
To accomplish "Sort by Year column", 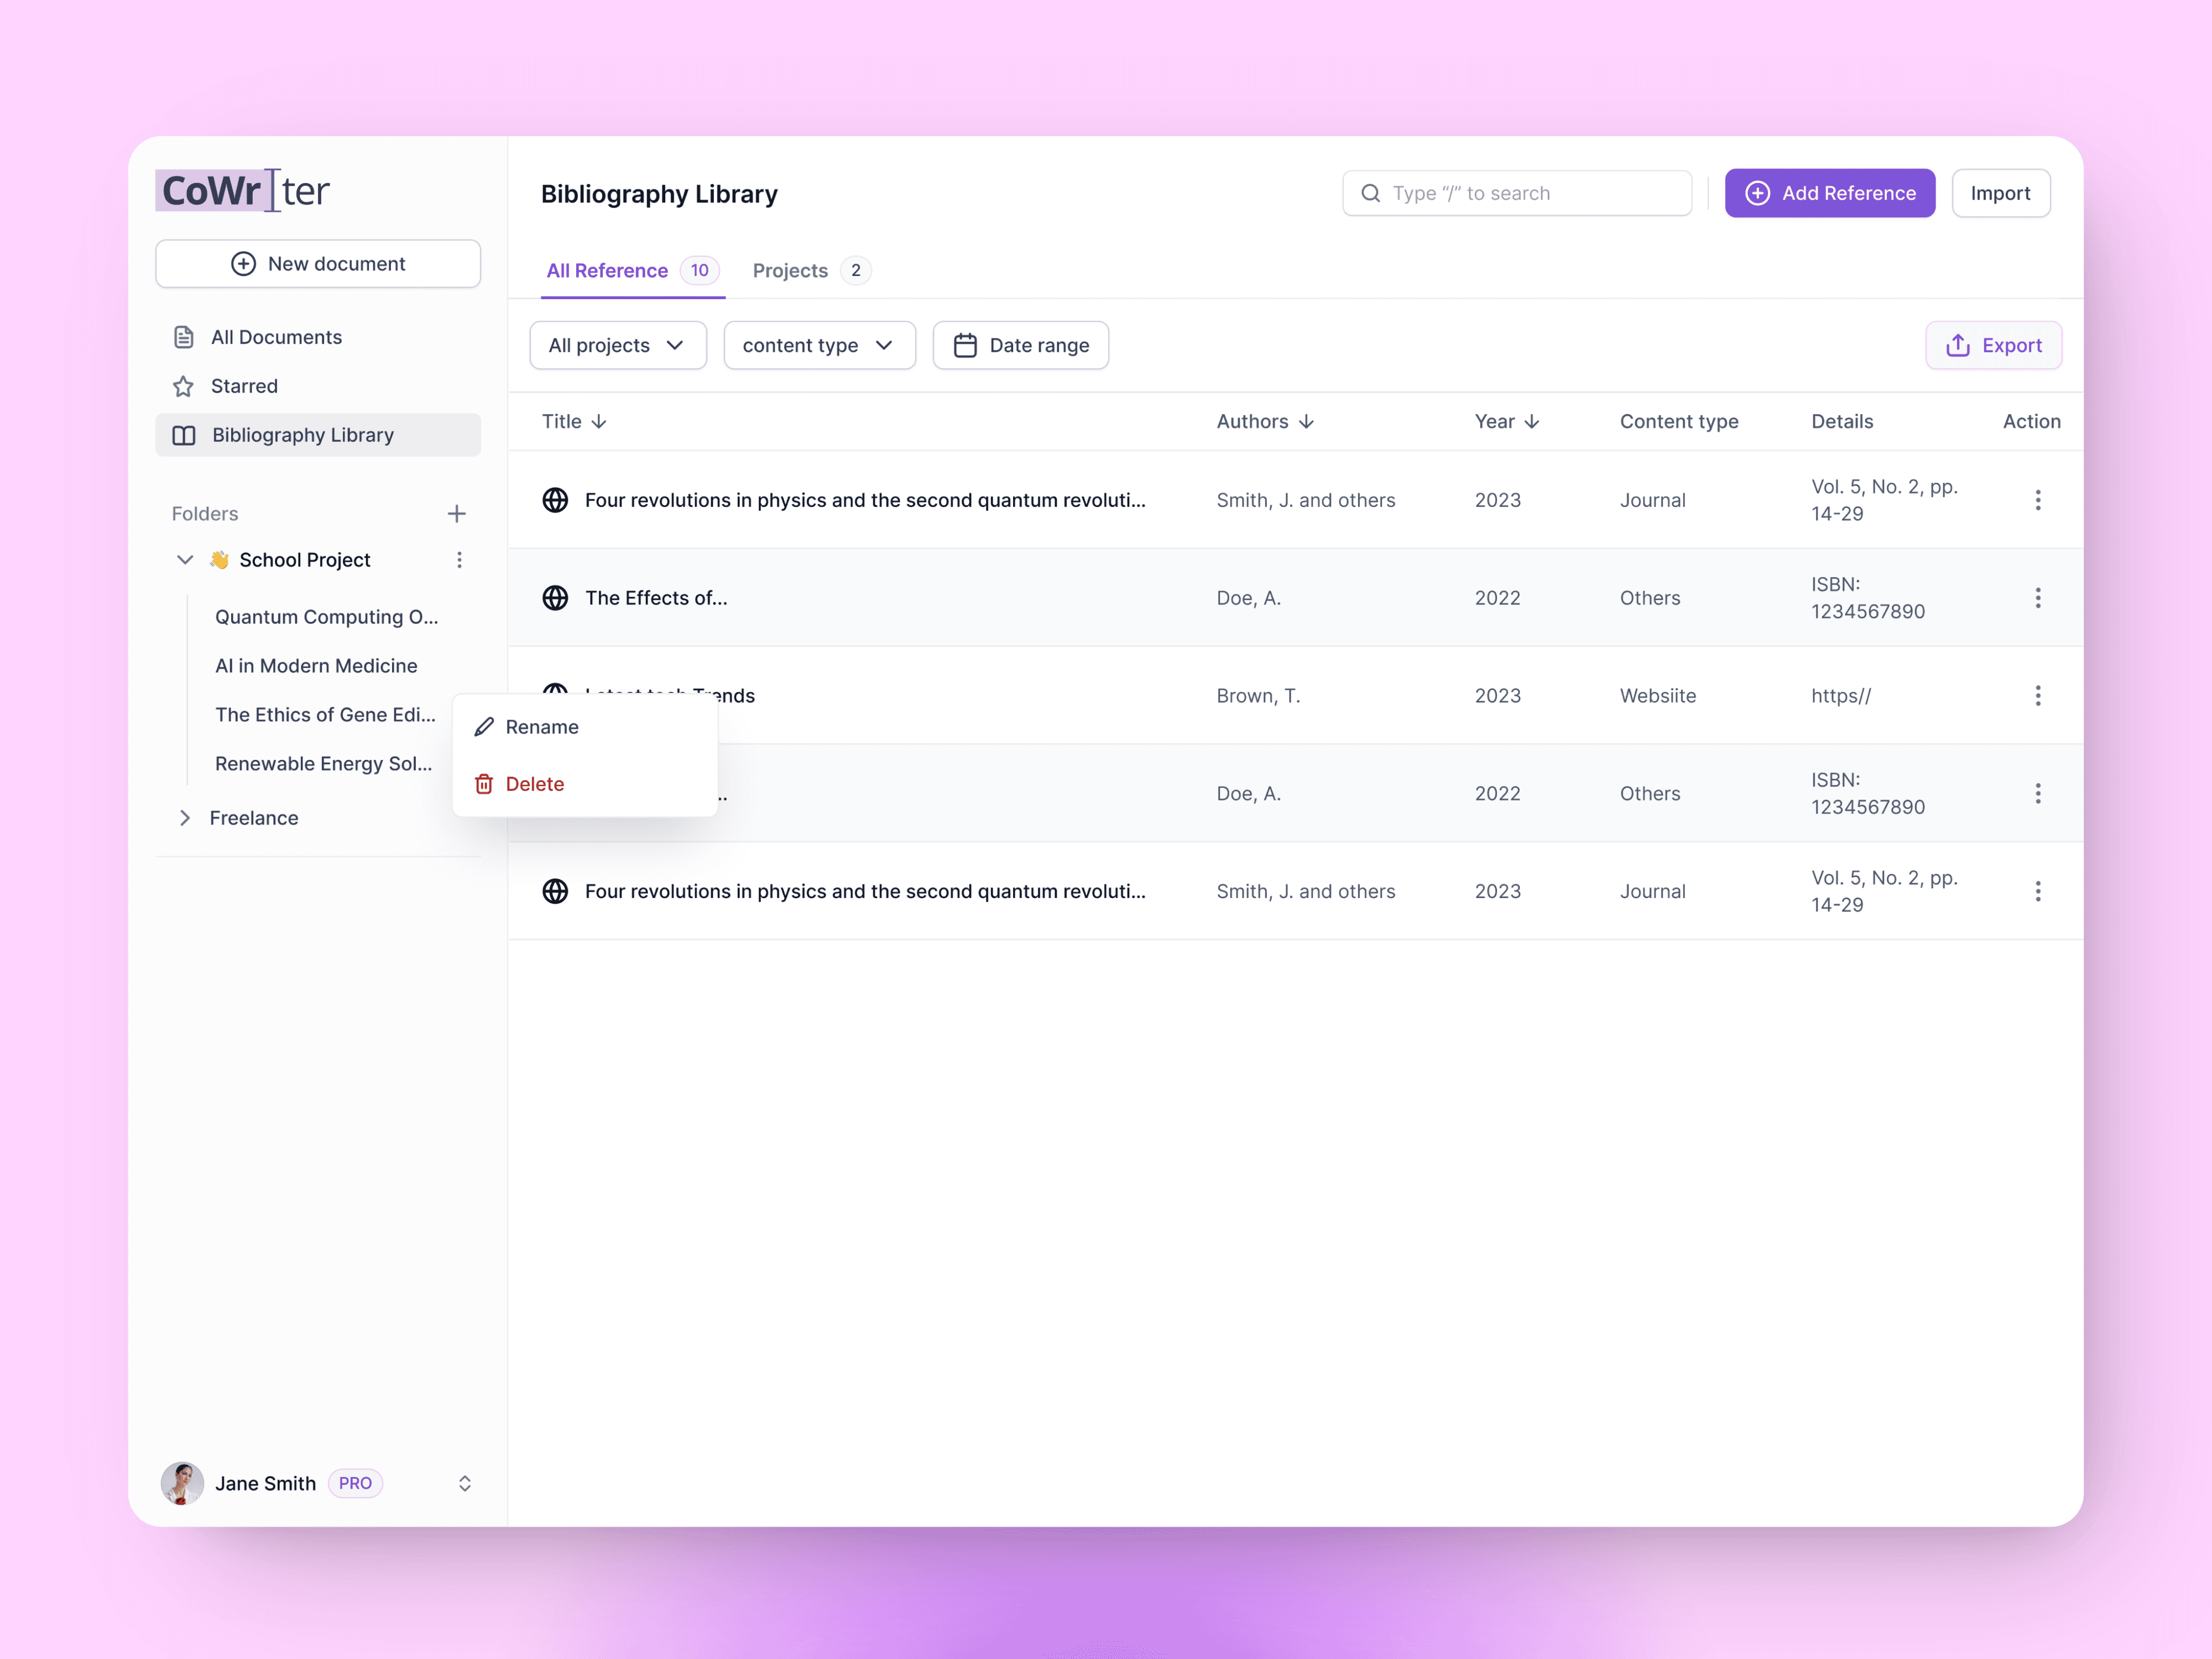I will tap(1507, 422).
